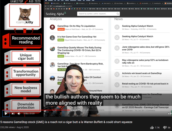The image size is (172, 131).
Task: Click the browser forward arrow
Action: [48, 6]
